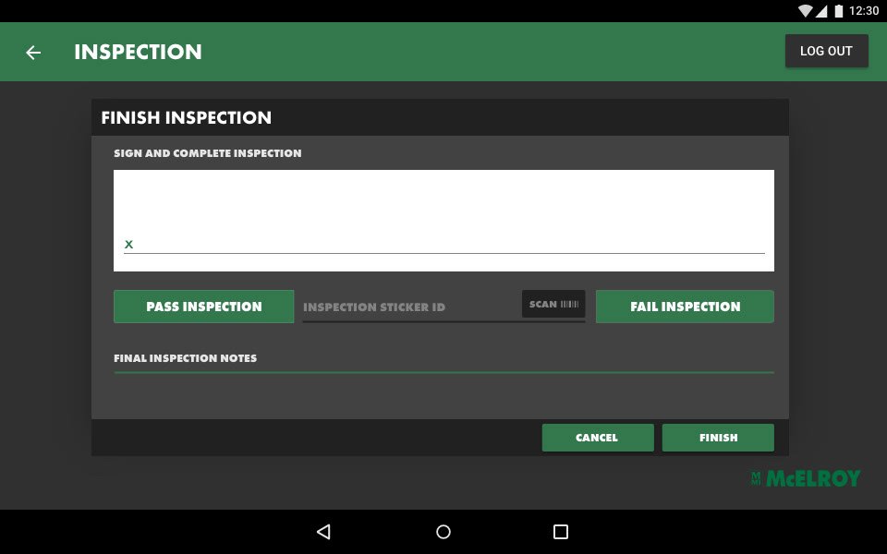Tap the Wi-Fi signal icon
Image resolution: width=887 pixels, height=554 pixels.
pos(805,11)
